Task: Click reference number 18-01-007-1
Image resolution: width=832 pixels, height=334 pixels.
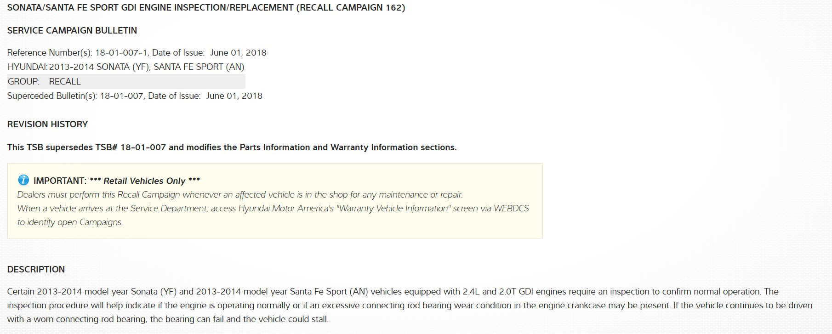Action: click(121, 53)
